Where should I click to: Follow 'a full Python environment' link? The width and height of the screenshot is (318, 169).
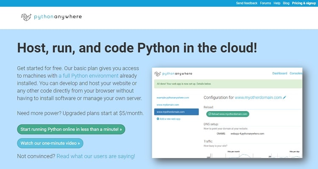[89, 76]
